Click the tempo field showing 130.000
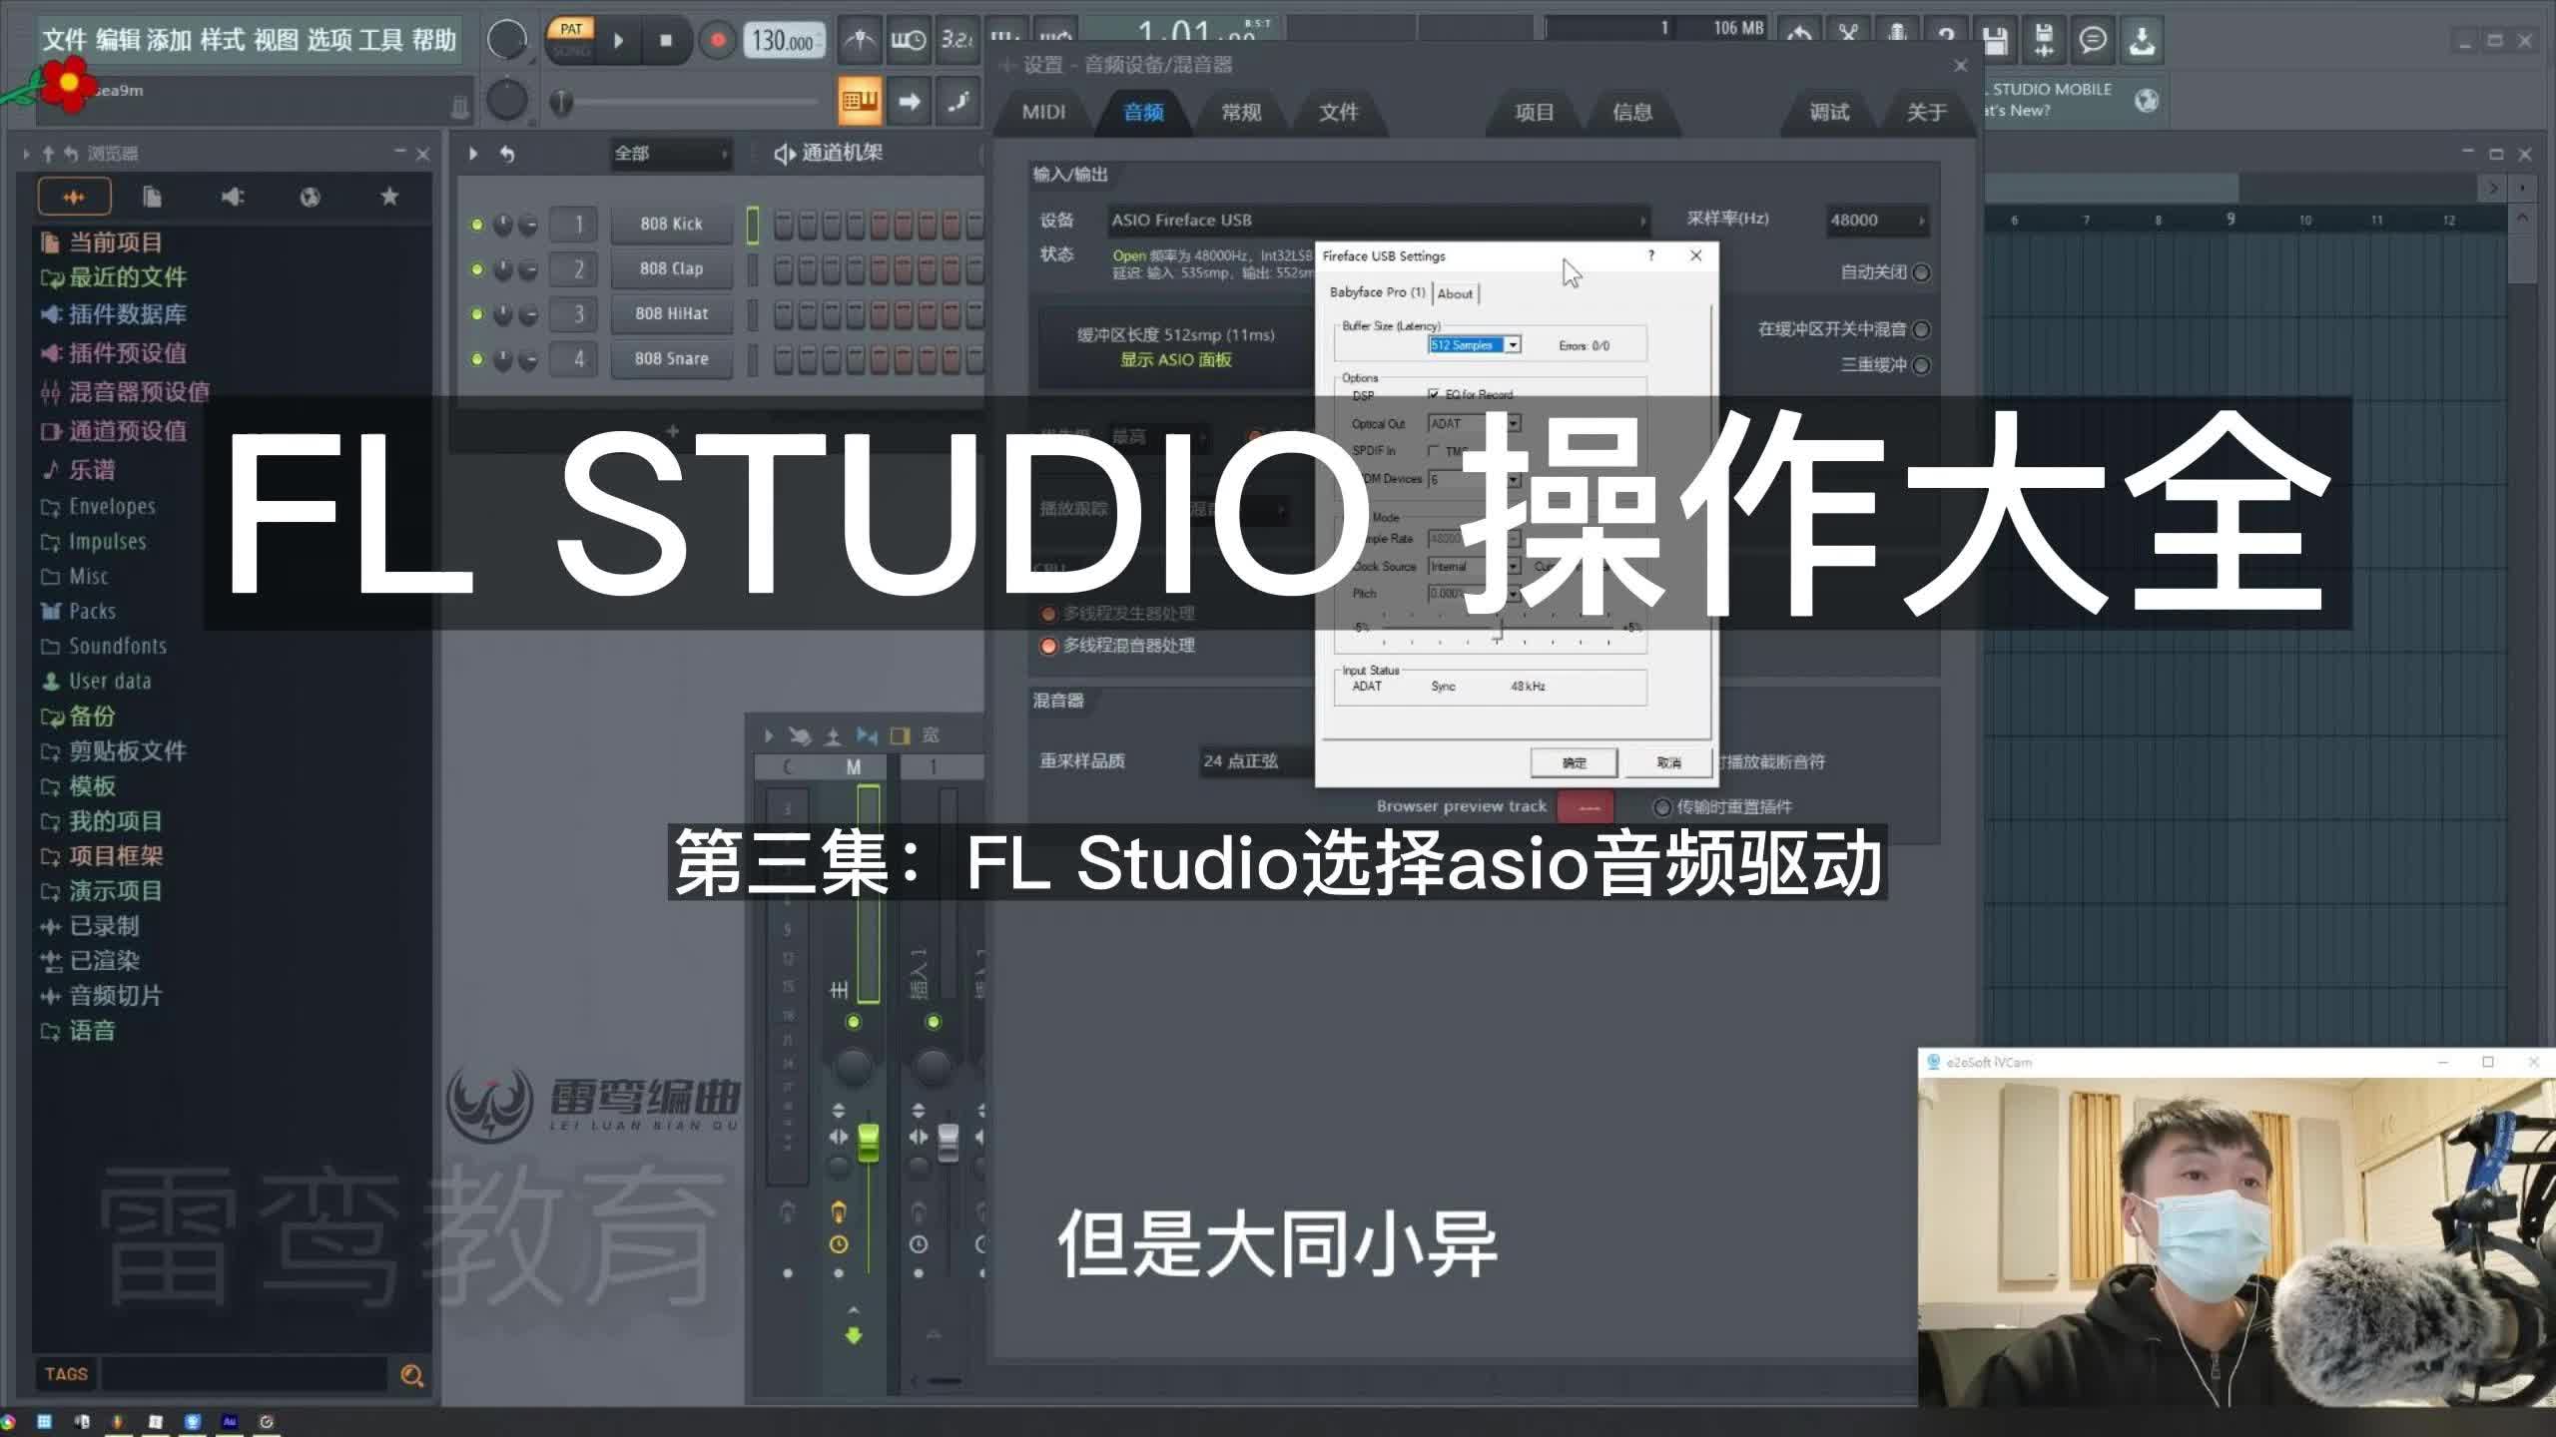The height and width of the screenshot is (1437, 2556). click(x=783, y=41)
